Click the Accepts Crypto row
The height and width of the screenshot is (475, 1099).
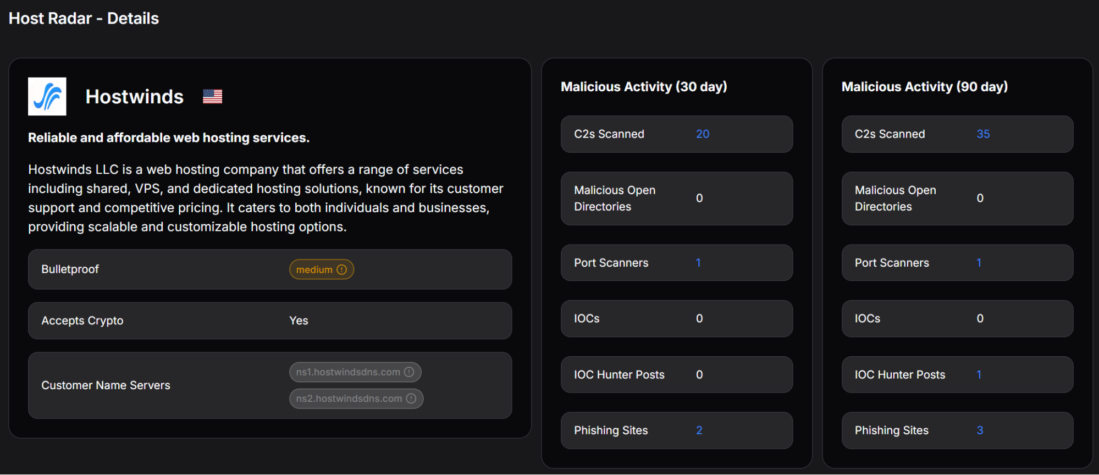pyautogui.click(x=269, y=321)
